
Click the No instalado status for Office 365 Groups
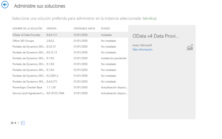pos(109,41)
